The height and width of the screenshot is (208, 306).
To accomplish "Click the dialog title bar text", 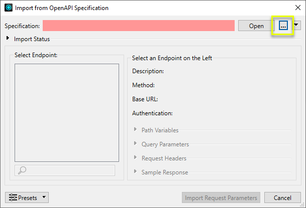I will pyautogui.click(x=62, y=8).
